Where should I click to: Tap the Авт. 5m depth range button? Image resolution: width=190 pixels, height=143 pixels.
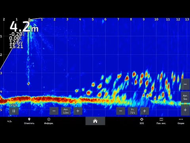185,97
